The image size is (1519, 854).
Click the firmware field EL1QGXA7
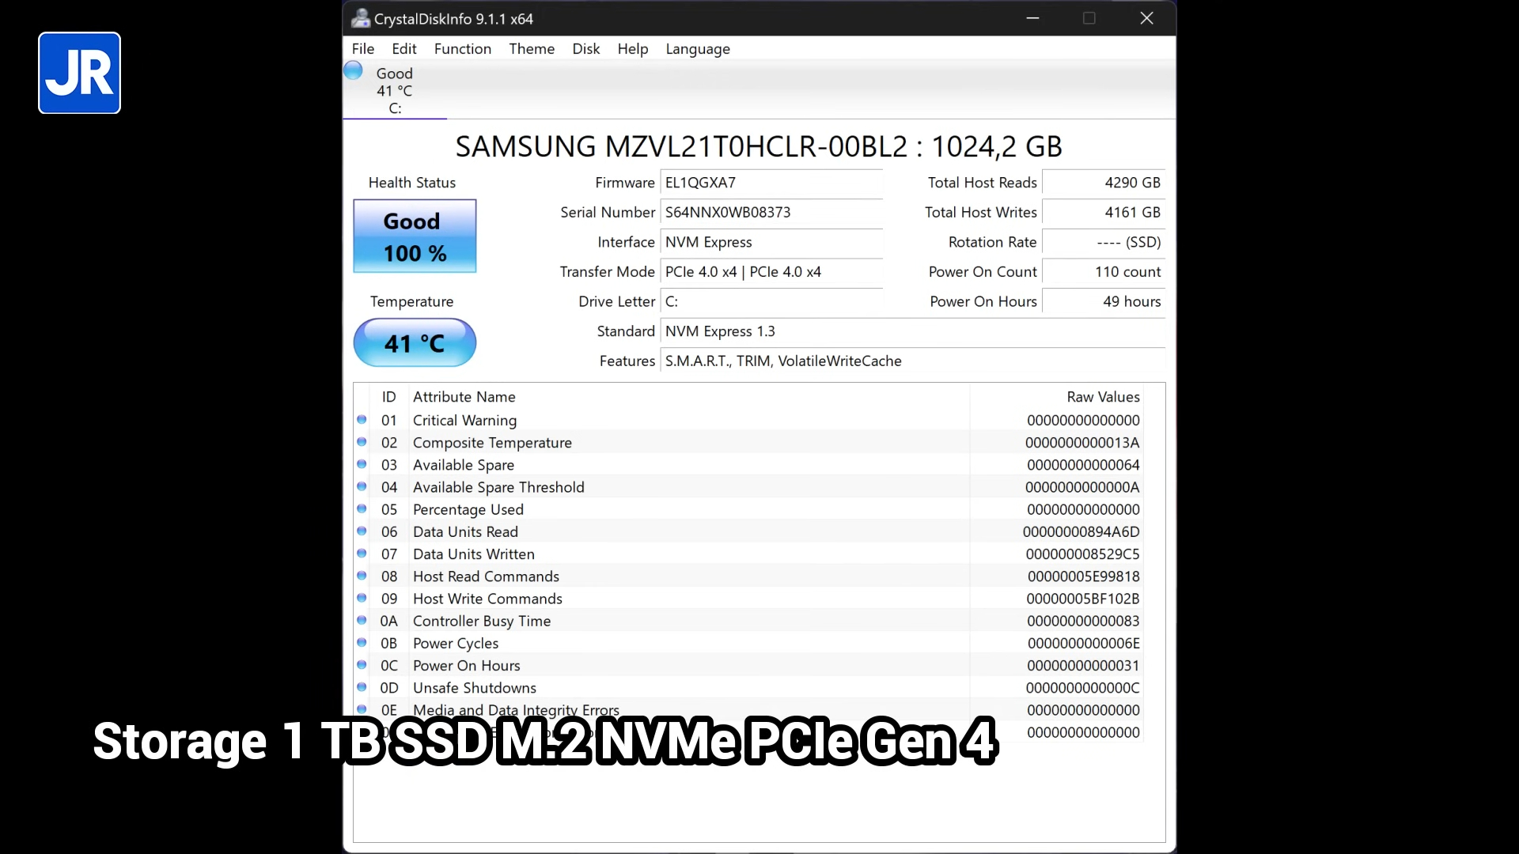[x=771, y=183]
